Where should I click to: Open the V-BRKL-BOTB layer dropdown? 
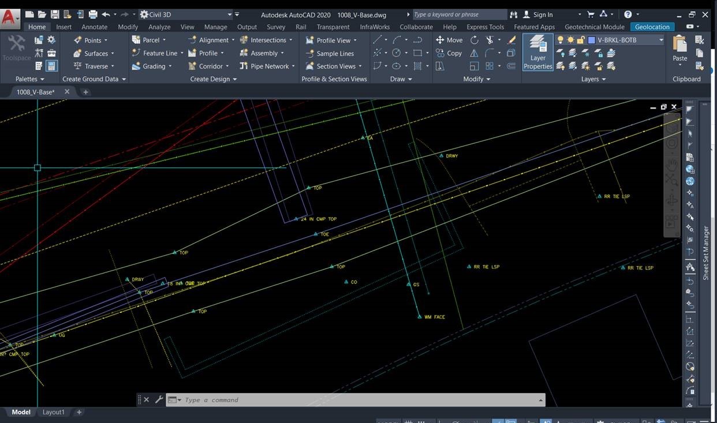tap(662, 40)
